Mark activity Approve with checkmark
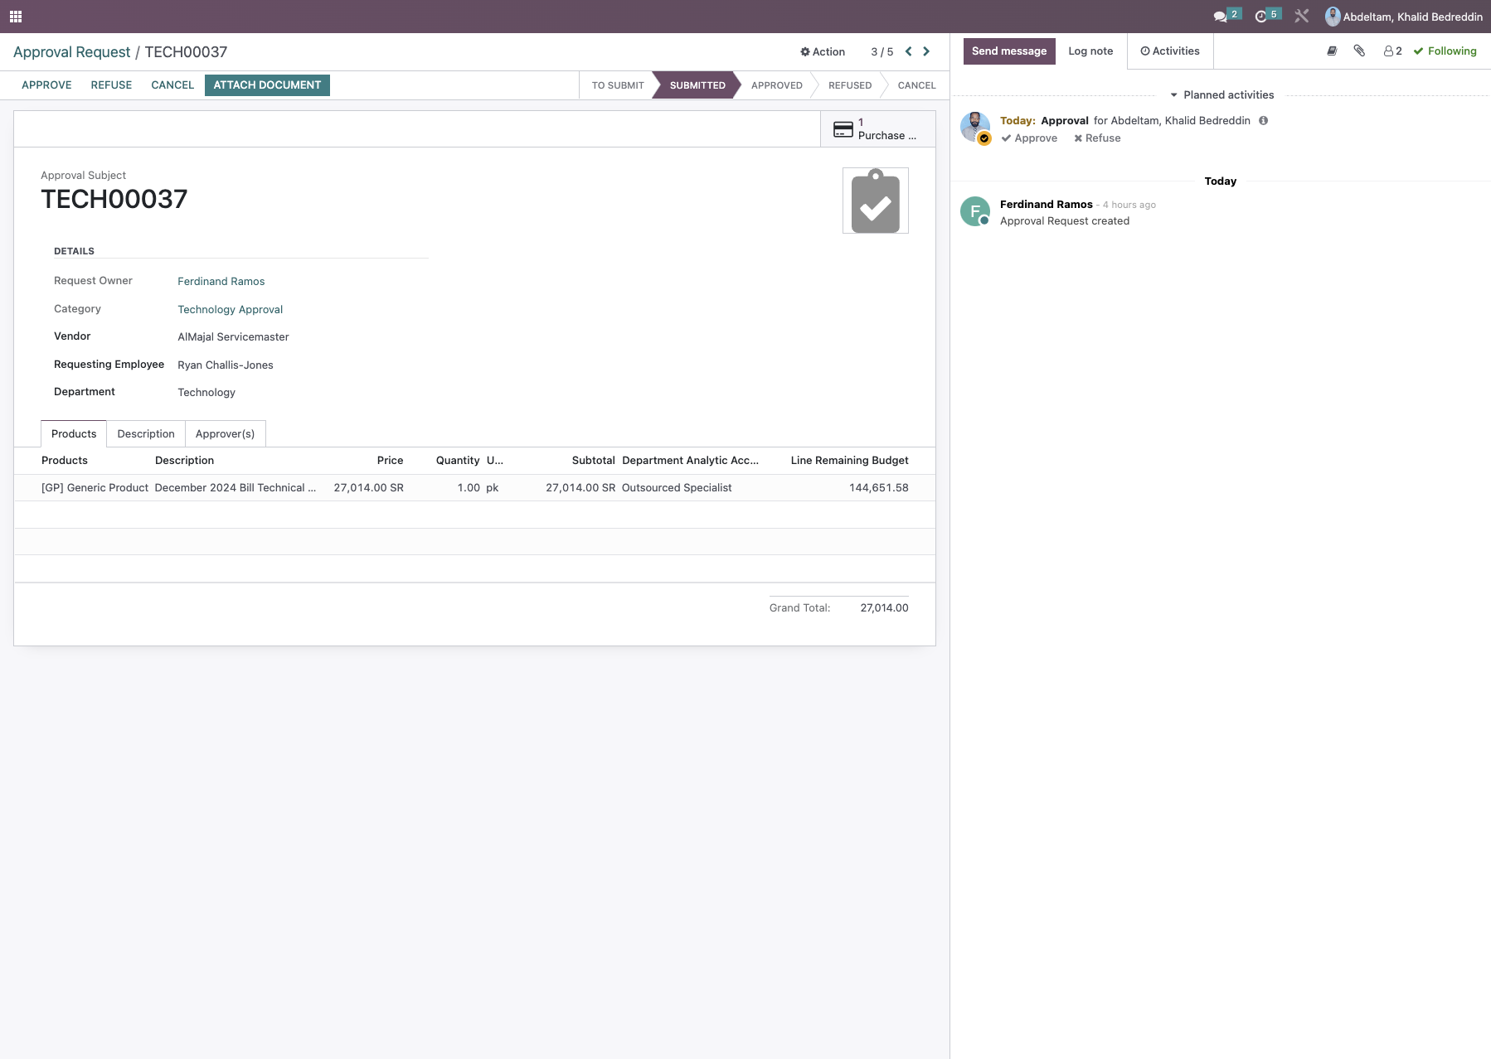Viewport: 1491px width, 1059px height. click(1030, 138)
